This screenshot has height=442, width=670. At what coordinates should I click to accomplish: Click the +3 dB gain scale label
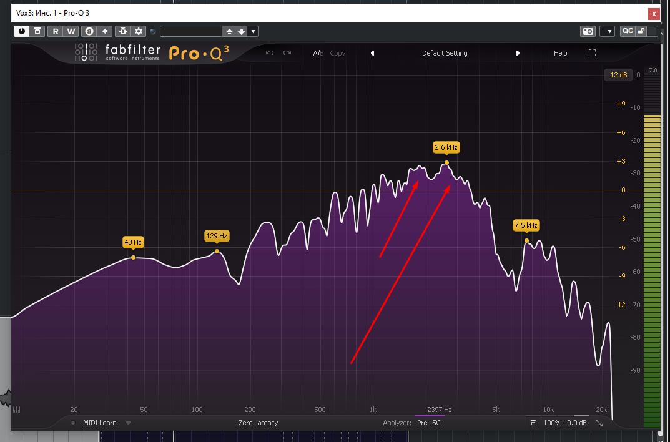coord(621,161)
